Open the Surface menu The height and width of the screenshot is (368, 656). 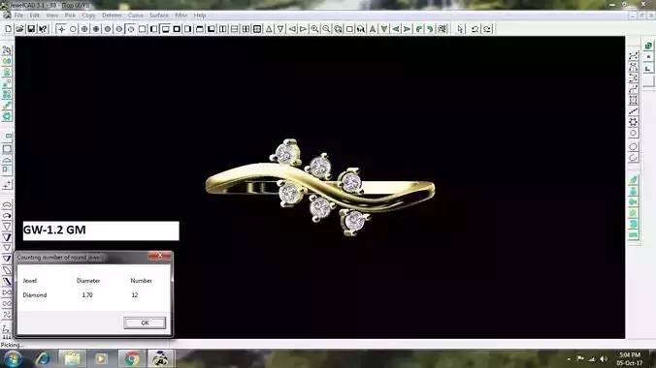pyautogui.click(x=159, y=15)
